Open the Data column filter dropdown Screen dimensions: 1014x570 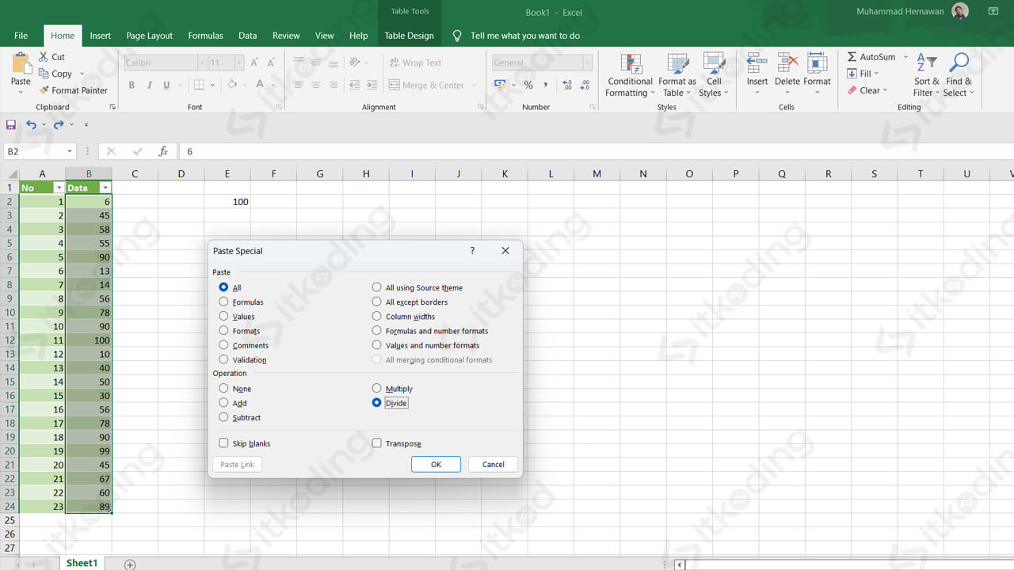click(x=105, y=188)
